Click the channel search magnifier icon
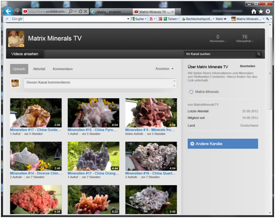275x218 pixels. 259,54
